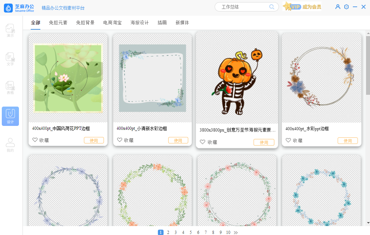The height and width of the screenshot is (235, 370).
Task: Click the search field containing 工作总结
Action: [x=246, y=7]
